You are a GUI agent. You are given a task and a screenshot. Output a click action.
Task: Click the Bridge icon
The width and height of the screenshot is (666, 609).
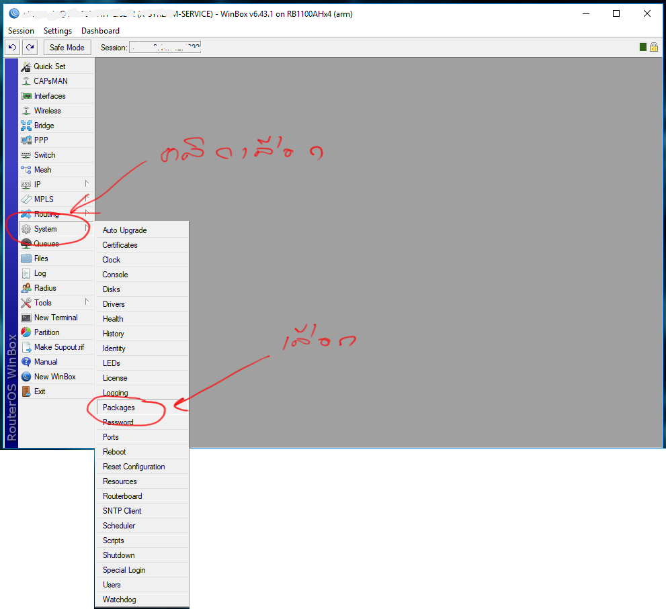click(x=26, y=126)
